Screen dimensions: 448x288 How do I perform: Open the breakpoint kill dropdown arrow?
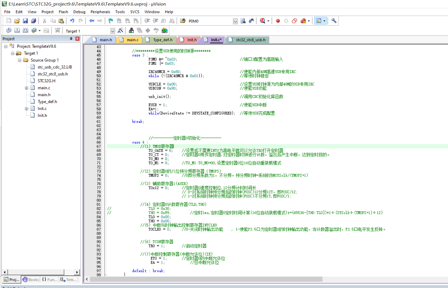pyautogui.click(x=309, y=21)
